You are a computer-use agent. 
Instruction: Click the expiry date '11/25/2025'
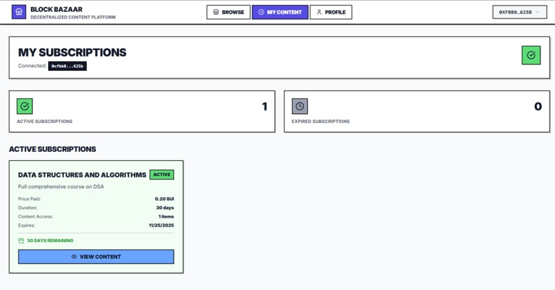click(x=161, y=225)
